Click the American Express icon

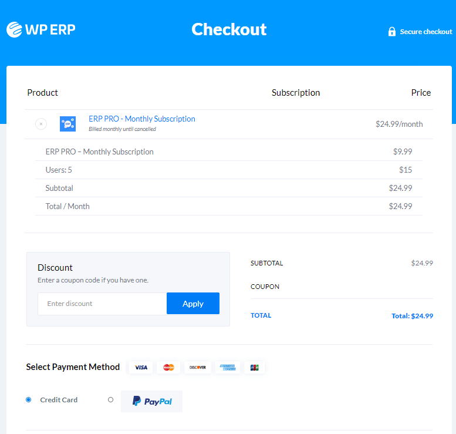(228, 367)
